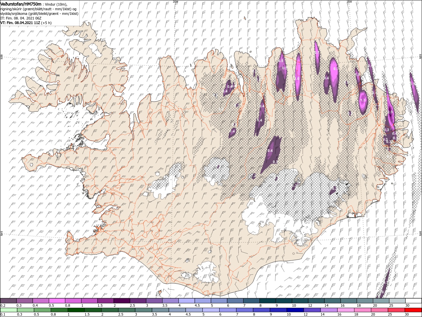Screen dimensions: 422x317
Task: Click the '20W' longitude label at top
Action: point(176,2)
